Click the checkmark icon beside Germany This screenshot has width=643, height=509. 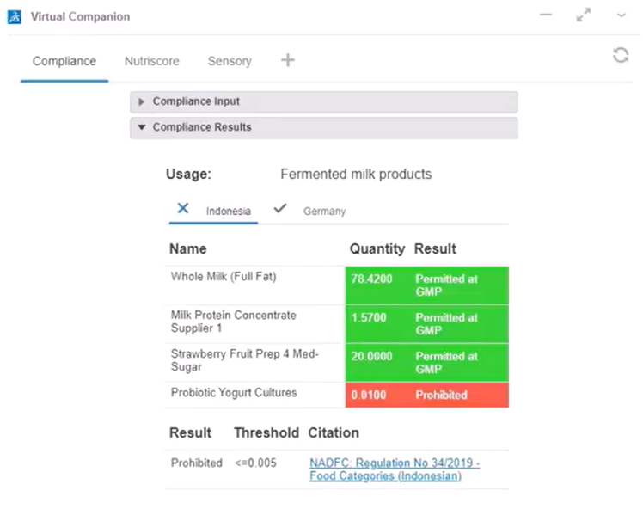279,208
